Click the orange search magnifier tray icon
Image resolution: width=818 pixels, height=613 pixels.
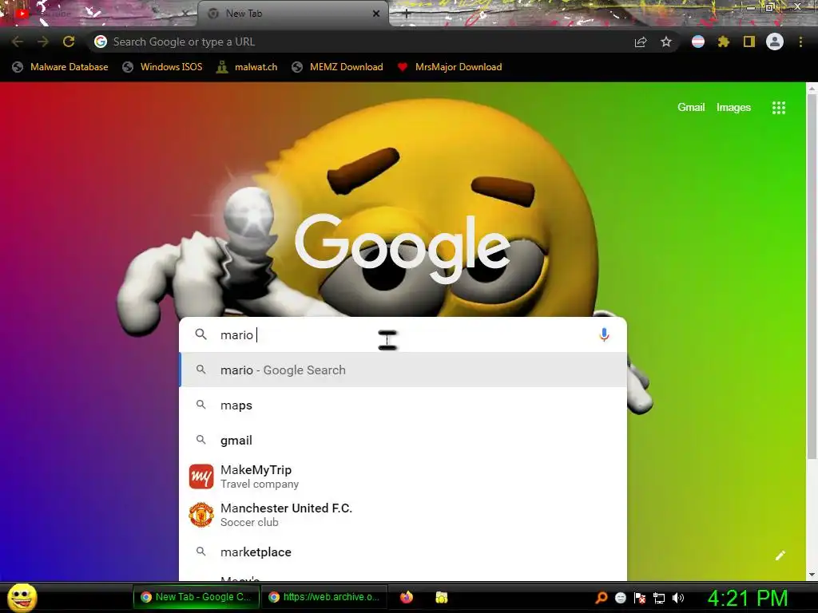point(601,597)
